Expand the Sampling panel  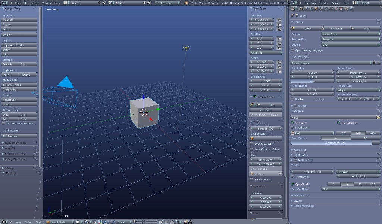coord(300,150)
